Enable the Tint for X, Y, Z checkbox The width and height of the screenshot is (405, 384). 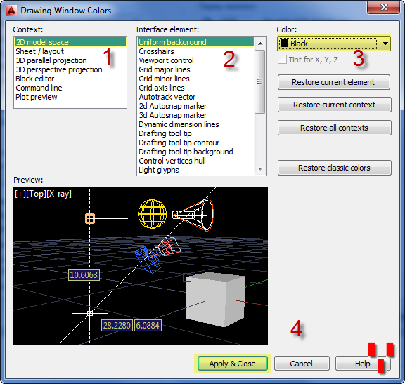(282, 60)
